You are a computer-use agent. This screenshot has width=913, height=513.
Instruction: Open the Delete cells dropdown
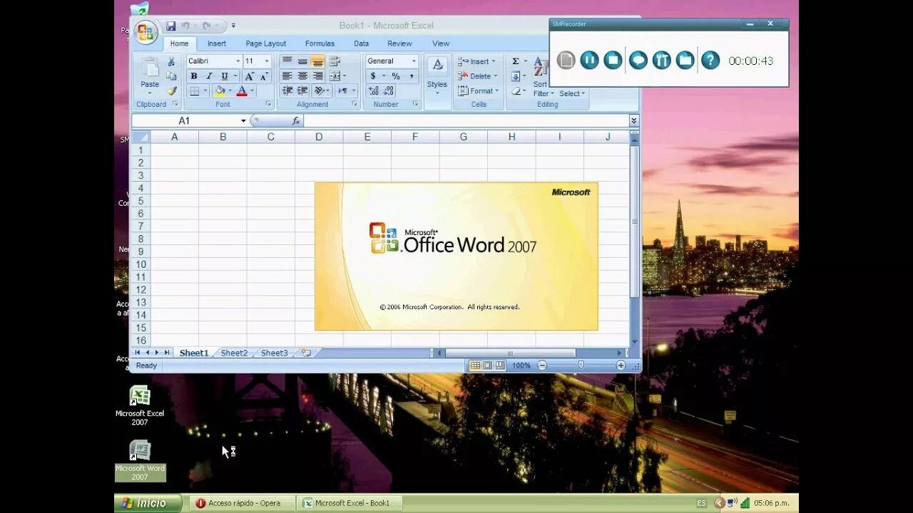click(x=477, y=76)
